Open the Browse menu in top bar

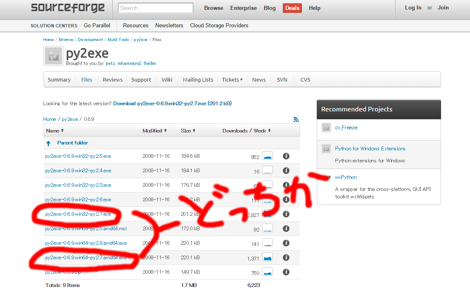214,8
